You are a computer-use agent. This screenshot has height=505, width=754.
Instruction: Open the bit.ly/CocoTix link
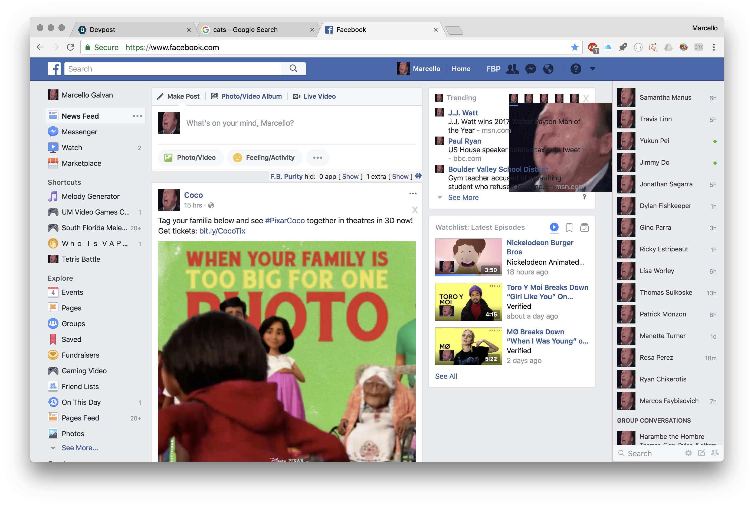[x=222, y=231]
